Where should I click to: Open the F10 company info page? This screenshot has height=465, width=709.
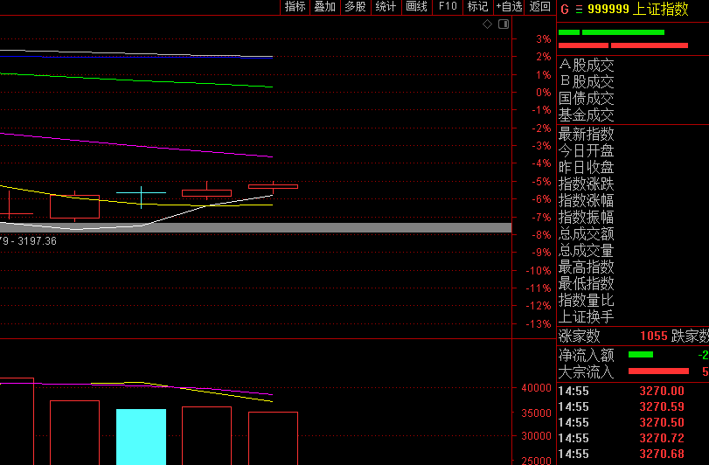448,7
